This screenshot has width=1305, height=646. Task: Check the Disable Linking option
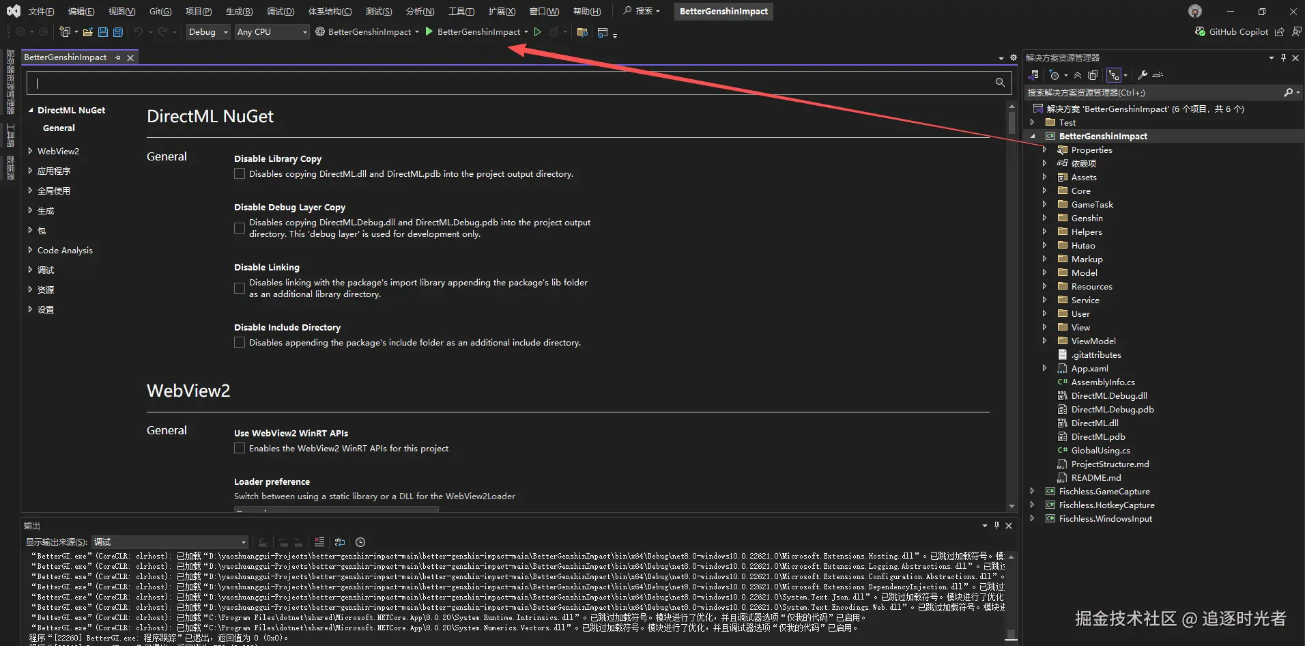[x=240, y=288]
